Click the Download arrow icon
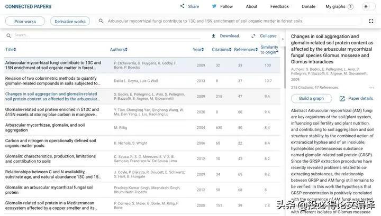This screenshot has width=381, height=216. (x=213, y=36)
